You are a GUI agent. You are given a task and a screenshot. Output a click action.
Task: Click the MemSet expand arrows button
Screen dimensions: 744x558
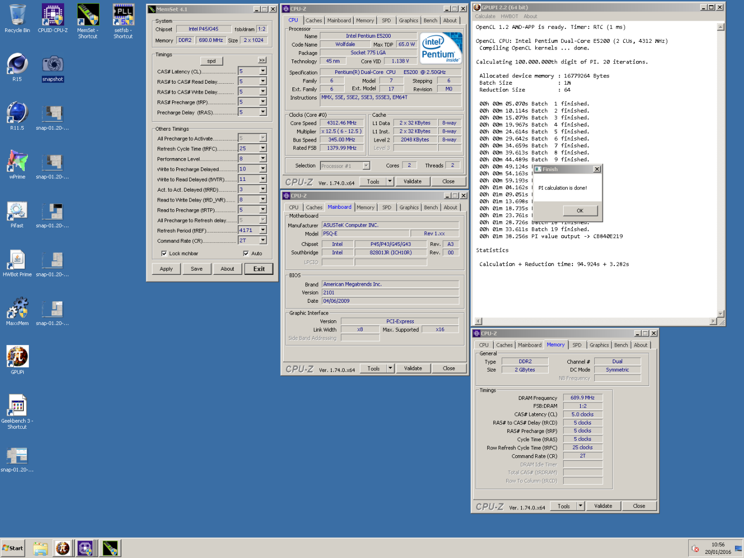point(262,60)
